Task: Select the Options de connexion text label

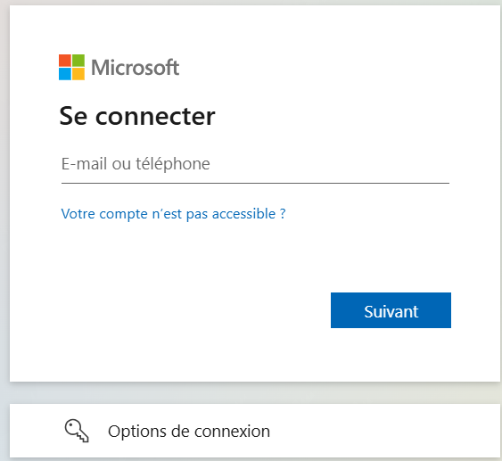Action: coord(189,432)
